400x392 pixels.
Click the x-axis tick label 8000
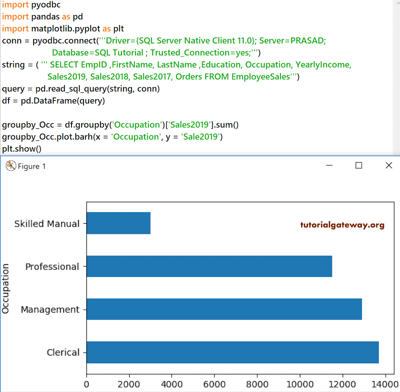(257, 384)
